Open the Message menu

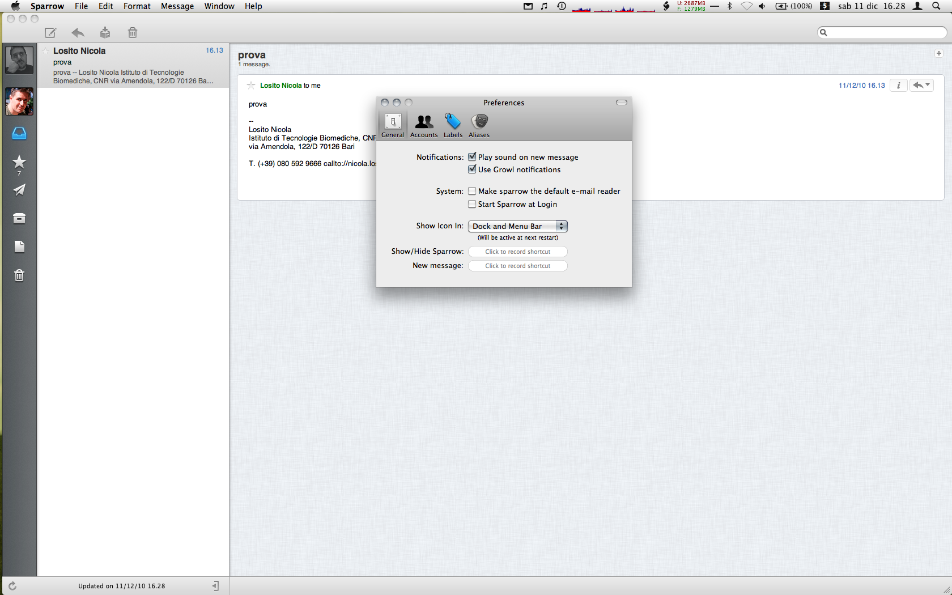(177, 6)
